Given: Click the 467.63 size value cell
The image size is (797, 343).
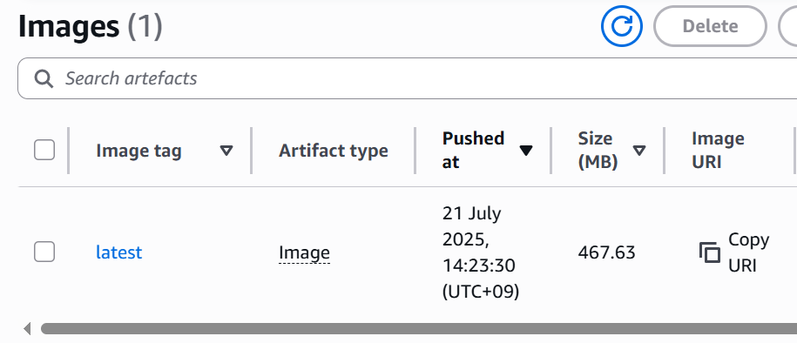Looking at the screenshot, I should click(607, 252).
